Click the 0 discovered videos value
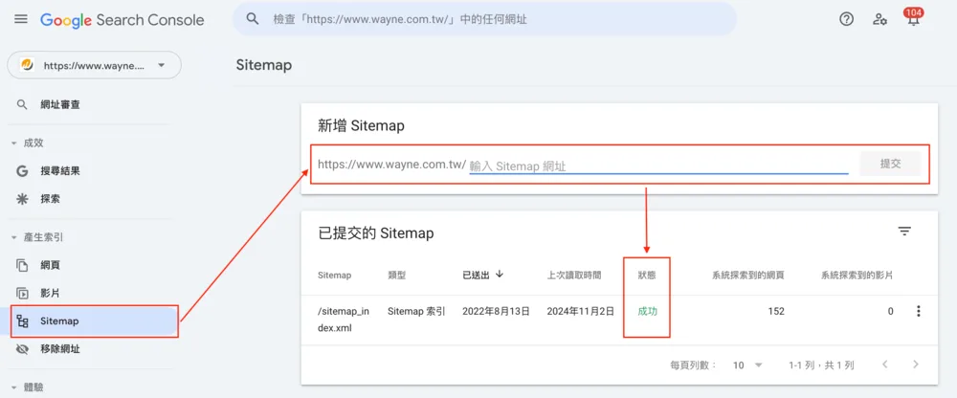This screenshot has width=957, height=398. [x=890, y=311]
